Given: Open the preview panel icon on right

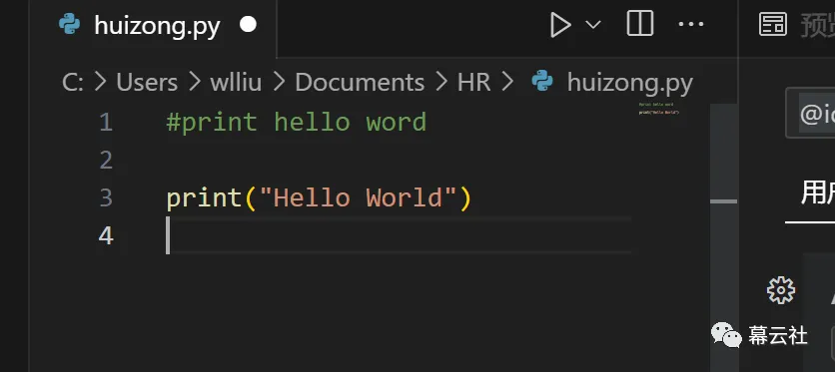Looking at the screenshot, I should [773, 25].
